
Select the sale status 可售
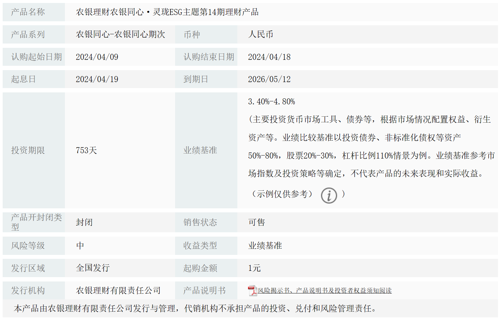pyautogui.click(x=257, y=222)
